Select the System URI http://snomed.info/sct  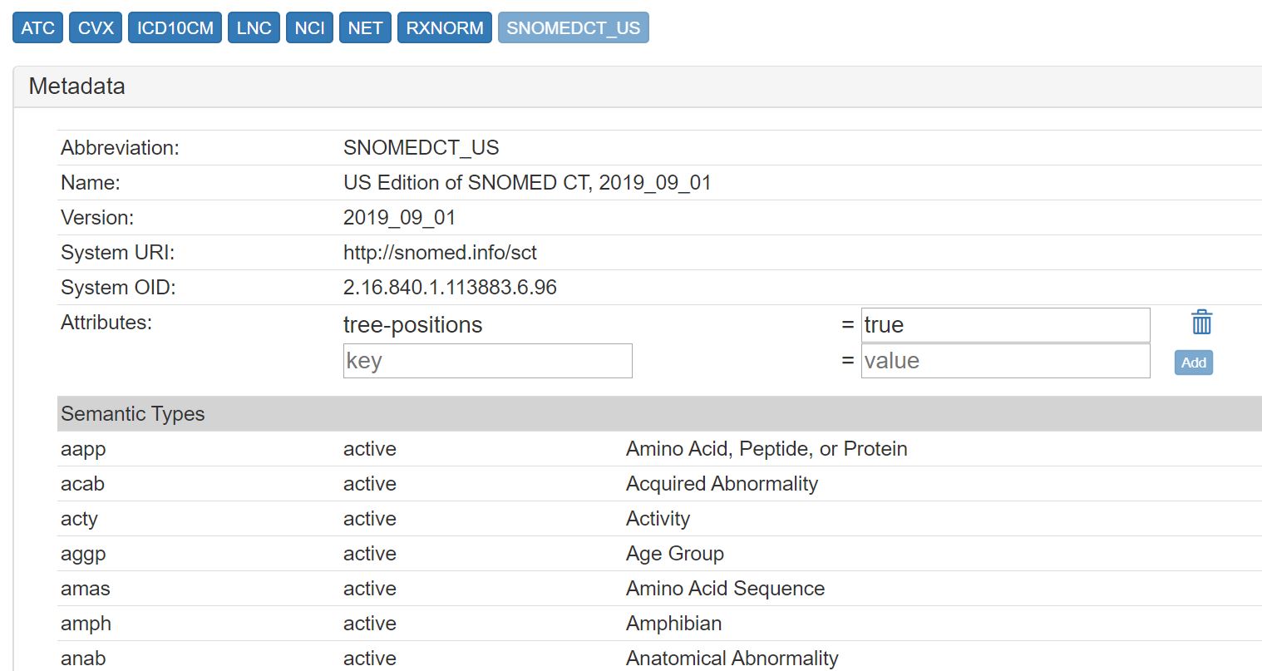coord(440,252)
